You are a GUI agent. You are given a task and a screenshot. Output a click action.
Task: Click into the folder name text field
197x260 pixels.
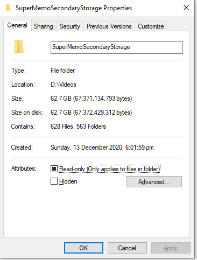(x=117, y=47)
